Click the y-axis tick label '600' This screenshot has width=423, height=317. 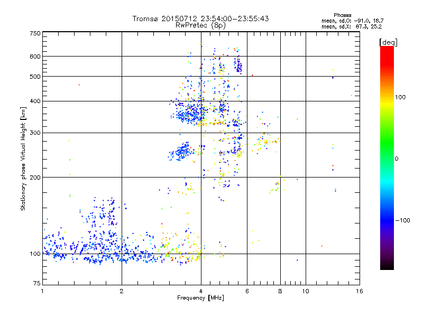[x=35, y=57]
